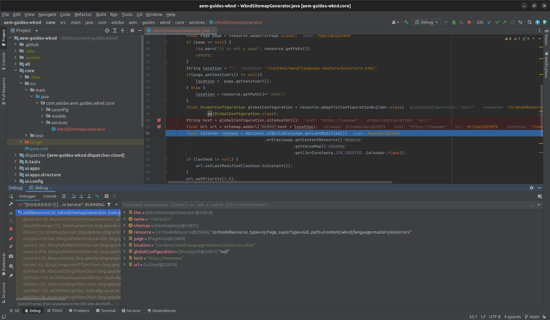The width and height of the screenshot is (550, 320).
Task: Take thread dump with camera icon
Action: pyautogui.click(x=11, y=256)
